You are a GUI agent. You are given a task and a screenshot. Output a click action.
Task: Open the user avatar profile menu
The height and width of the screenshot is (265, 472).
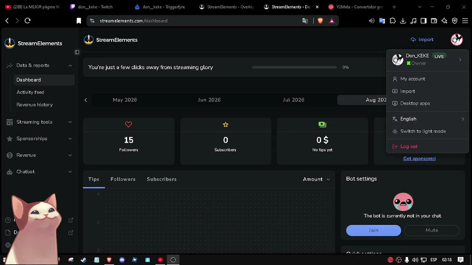pos(457,40)
